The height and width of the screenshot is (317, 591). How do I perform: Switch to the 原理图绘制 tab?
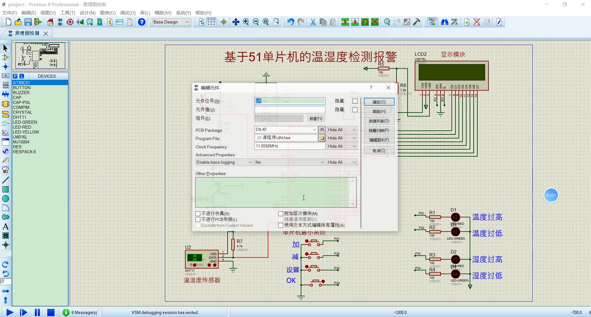pos(27,33)
